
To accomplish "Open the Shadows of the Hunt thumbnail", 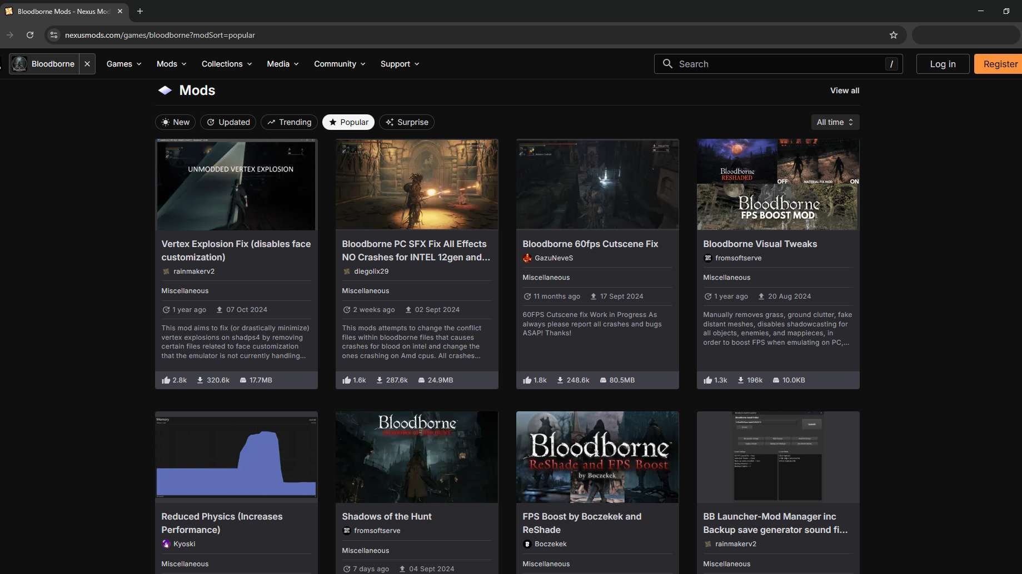I will 417,457.
